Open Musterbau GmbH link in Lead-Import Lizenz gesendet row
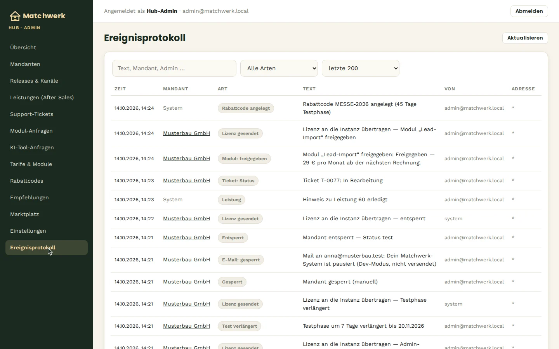 point(186,133)
